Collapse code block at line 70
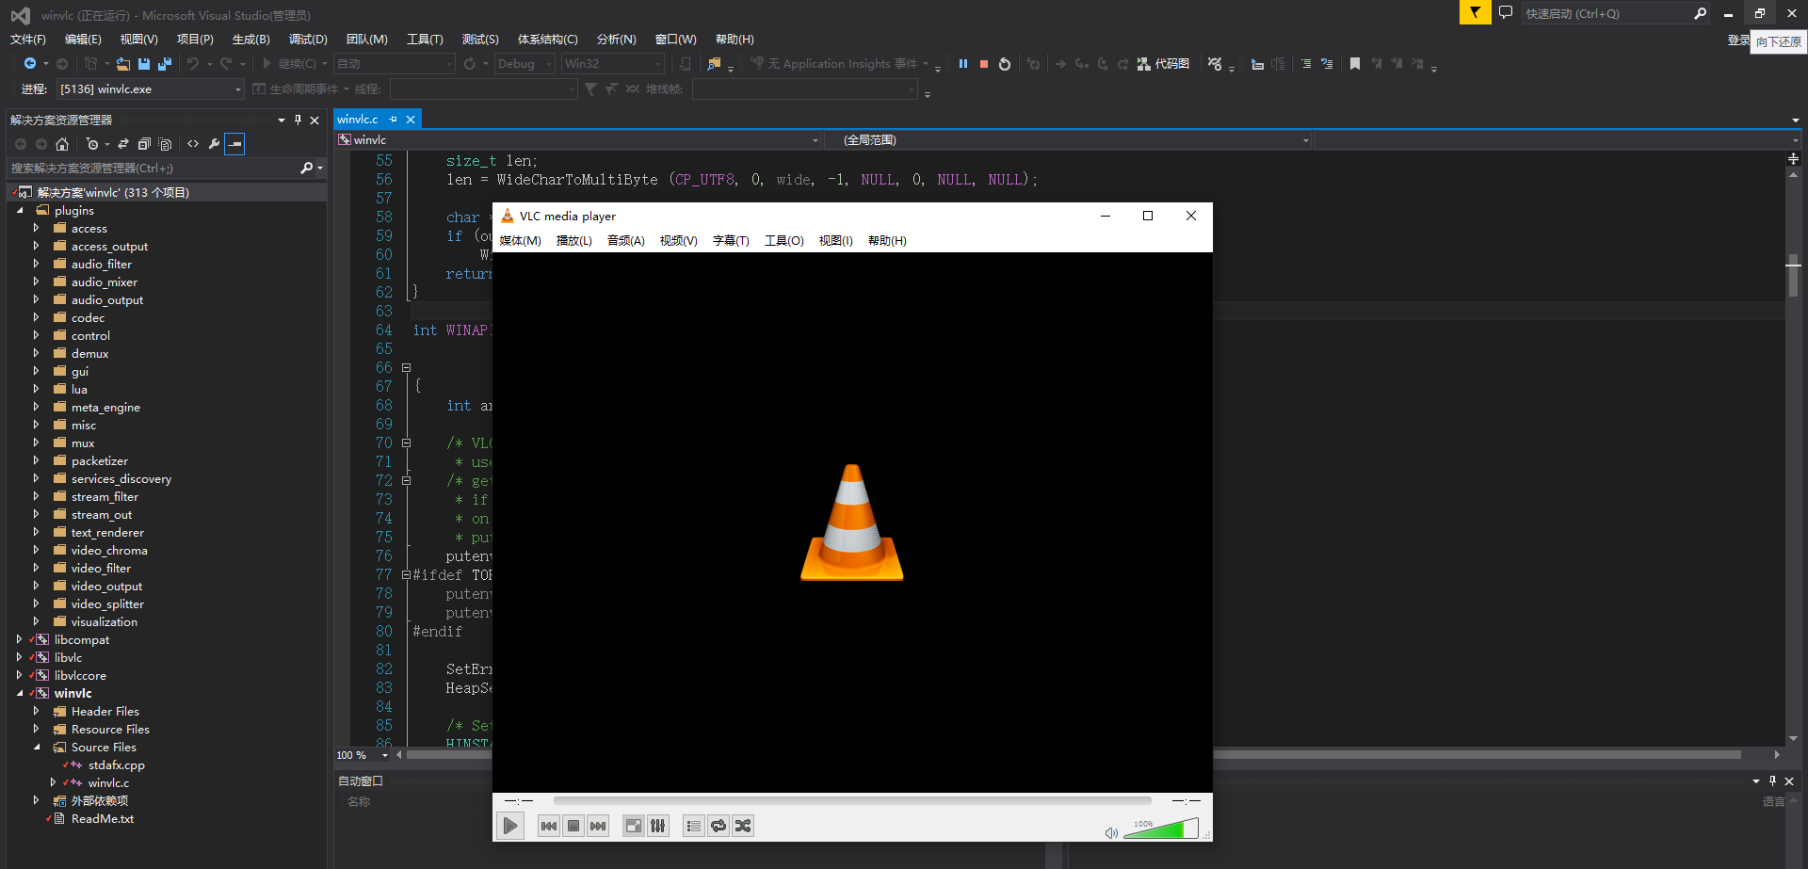The width and height of the screenshot is (1808, 869). pos(406,443)
